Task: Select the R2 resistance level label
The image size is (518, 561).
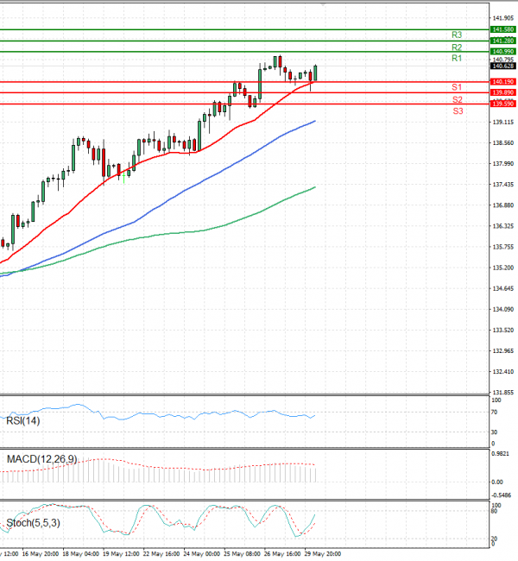Action: click(x=457, y=47)
